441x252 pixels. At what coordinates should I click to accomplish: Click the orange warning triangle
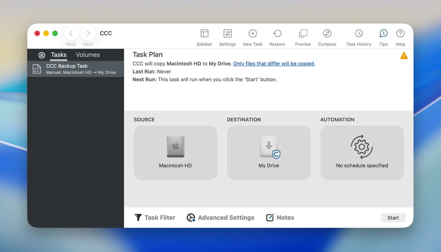(404, 55)
